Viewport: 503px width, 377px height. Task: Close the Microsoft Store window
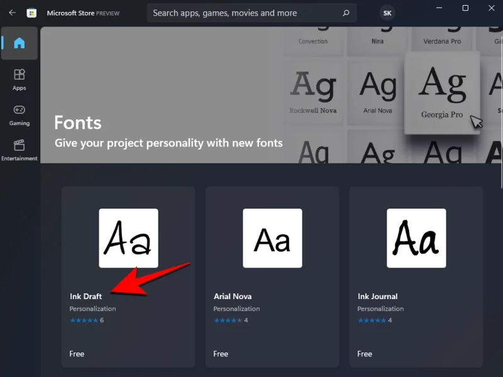point(492,8)
